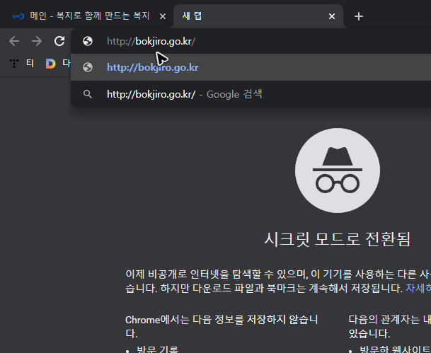Viewport: 431px width, 353px height.
Task: Click the globe icon in the address bar
Action: tap(88, 41)
